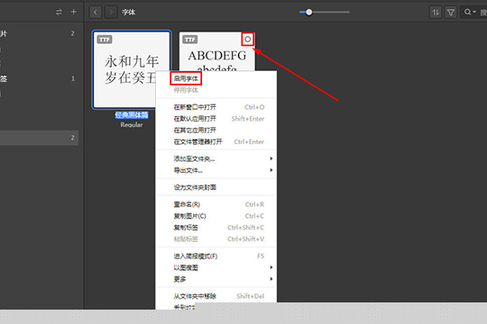The image size is (487, 324).
Task: Choose 复制标签 from the menu
Action: [216, 228]
